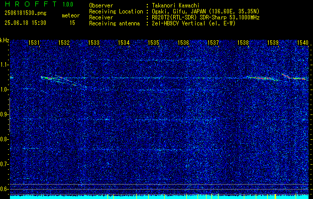
Task: Select the filename 2506181530.png
Action: click(25, 13)
